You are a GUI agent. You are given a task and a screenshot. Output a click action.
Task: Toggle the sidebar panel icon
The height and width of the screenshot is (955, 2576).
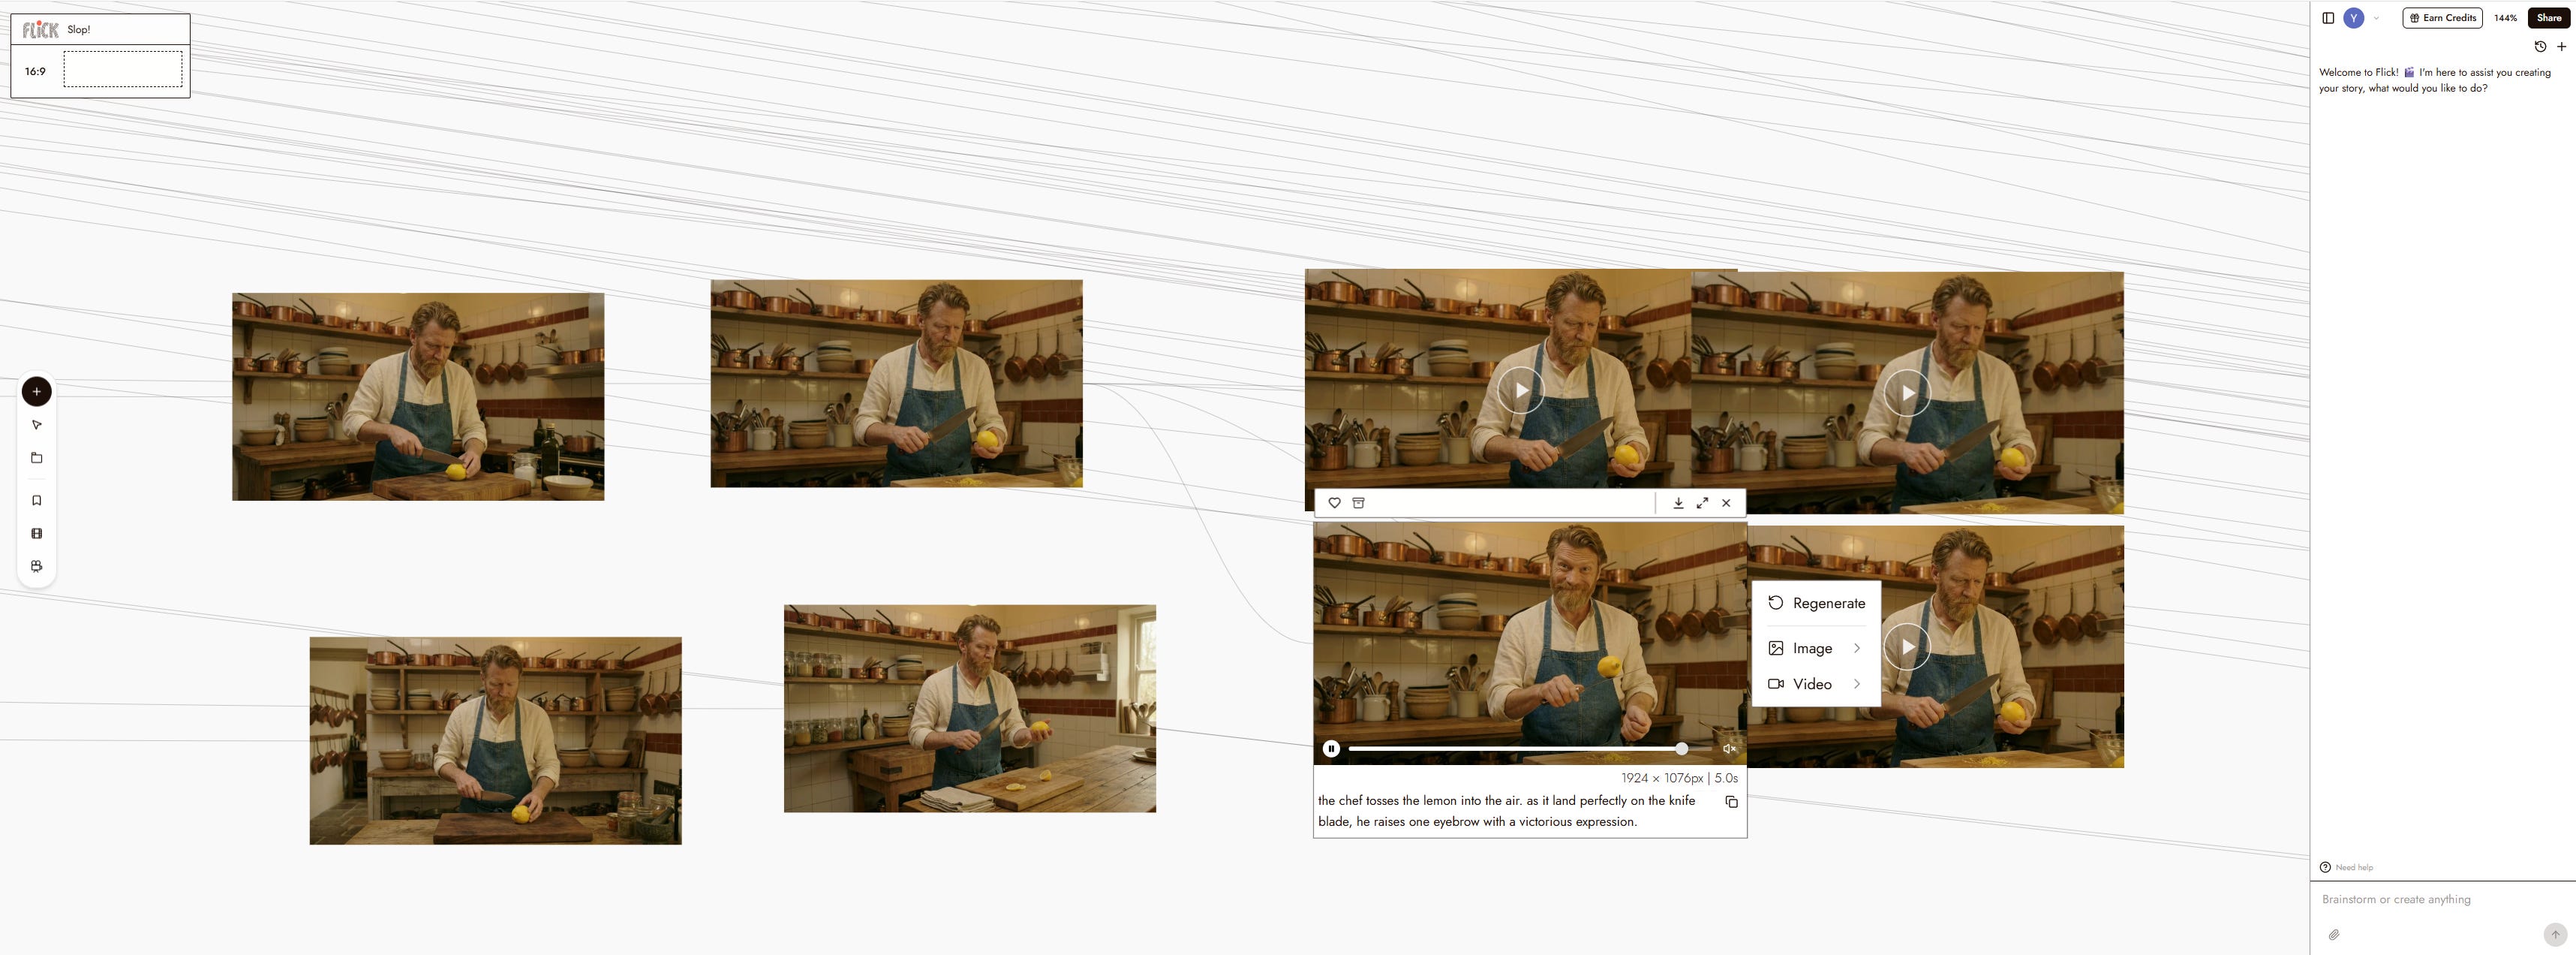pyautogui.click(x=2328, y=18)
